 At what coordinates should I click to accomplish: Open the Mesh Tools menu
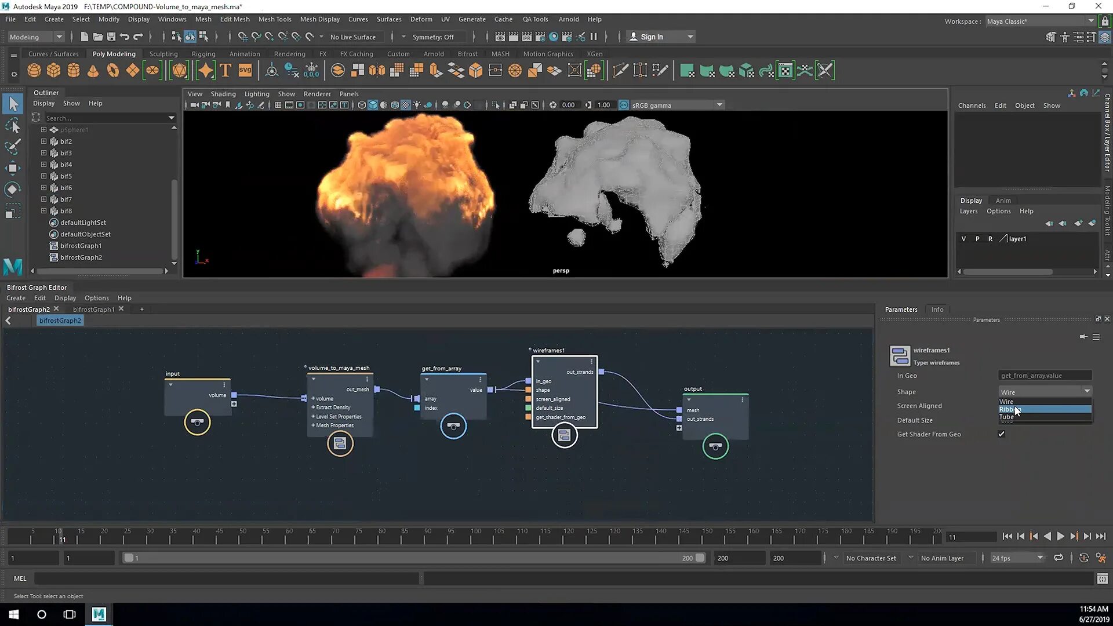275,19
